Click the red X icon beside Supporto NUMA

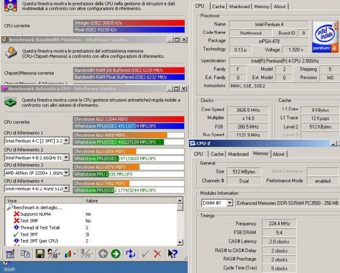coord(16,214)
